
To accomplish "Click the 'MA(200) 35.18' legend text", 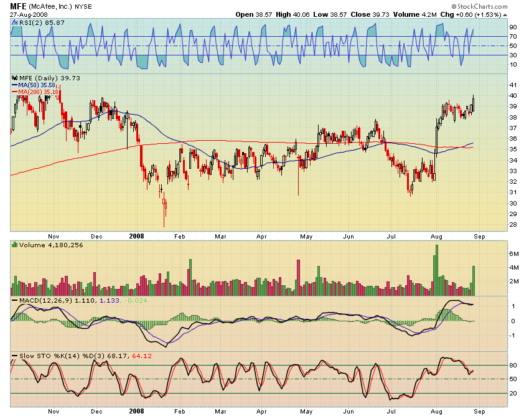I will point(38,92).
